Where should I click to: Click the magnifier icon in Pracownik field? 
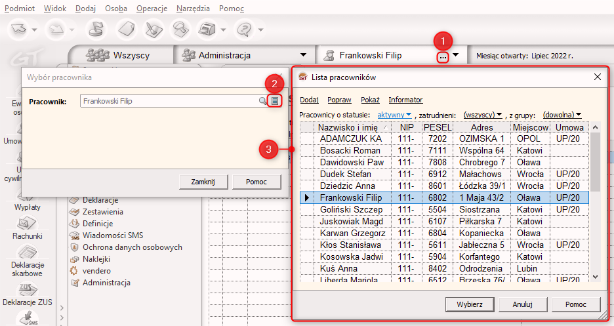pos(263,101)
